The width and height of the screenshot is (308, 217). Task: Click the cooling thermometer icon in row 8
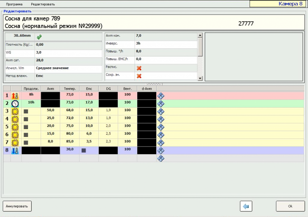(15, 151)
